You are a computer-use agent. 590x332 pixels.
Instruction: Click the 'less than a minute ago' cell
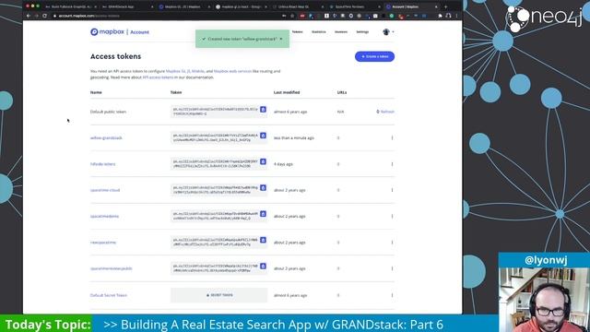click(x=294, y=138)
